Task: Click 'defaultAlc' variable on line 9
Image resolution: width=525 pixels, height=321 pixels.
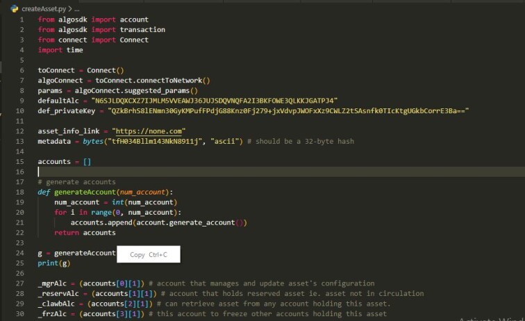Action: (x=58, y=101)
